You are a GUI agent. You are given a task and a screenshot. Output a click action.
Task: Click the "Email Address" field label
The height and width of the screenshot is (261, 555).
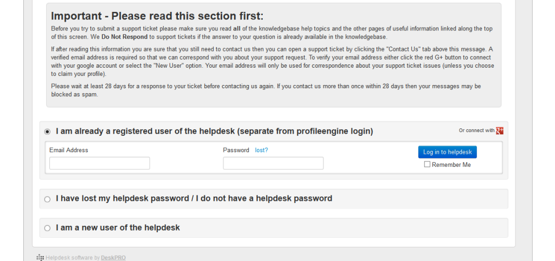click(x=69, y=150)
